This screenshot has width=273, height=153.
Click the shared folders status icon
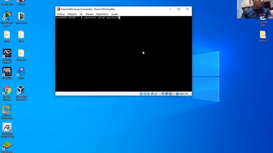pyautogui.click(x=159, y=93)
